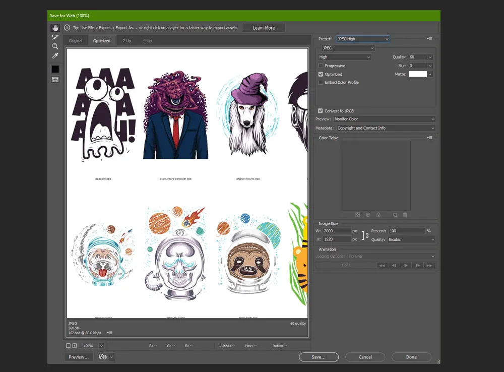This screenshot has width=504, height=372.
Task: Click the black eyedropper color swatch
Action: coord(55,69)
